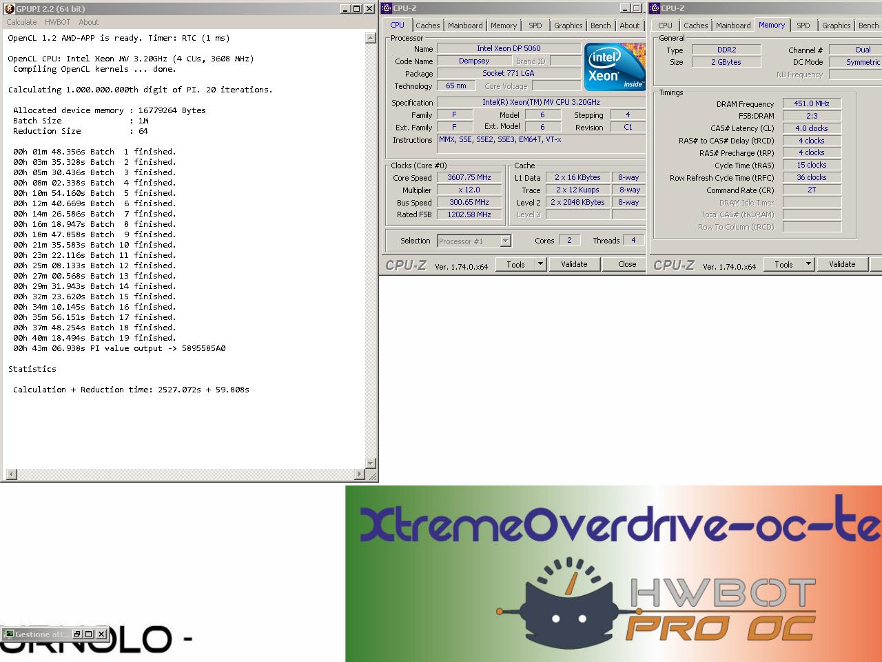882x662 pixels.
Task: Switch to Caches tab in CPU-Z Xeon-logo window
Action: point(427,26)
